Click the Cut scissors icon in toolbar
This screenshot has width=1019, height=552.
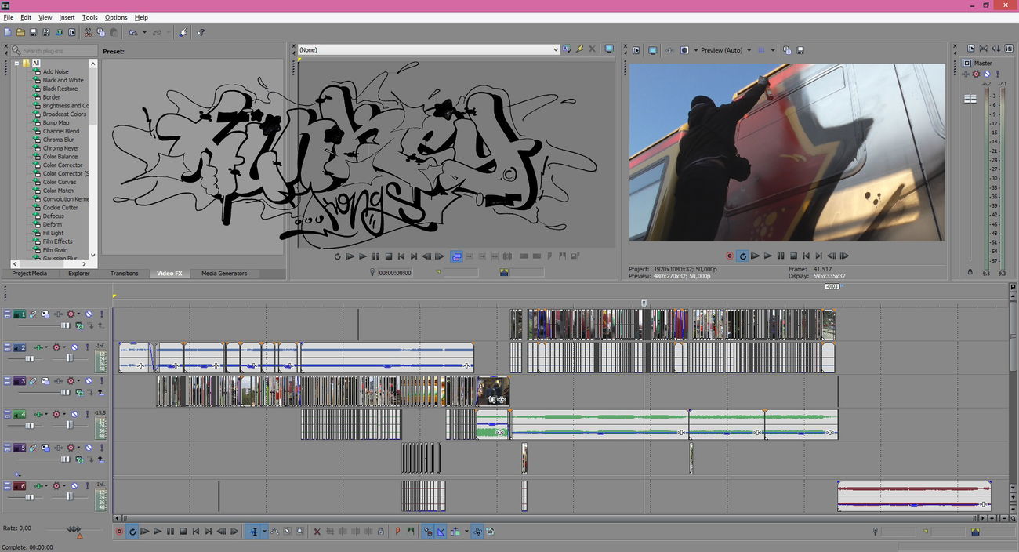coord(88,33)
